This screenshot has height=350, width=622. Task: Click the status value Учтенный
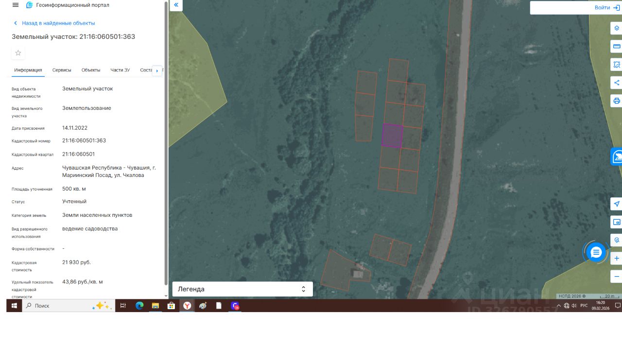tap(74, 201)
